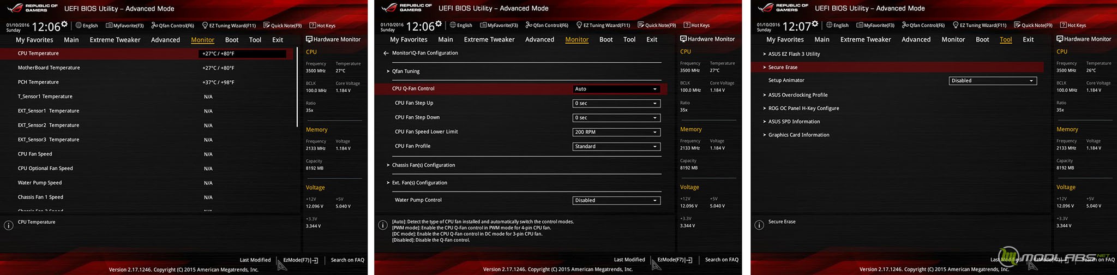Click Last Modified on Q-Fan Configuration screen
1117x275 pixels.
(629, 260)
